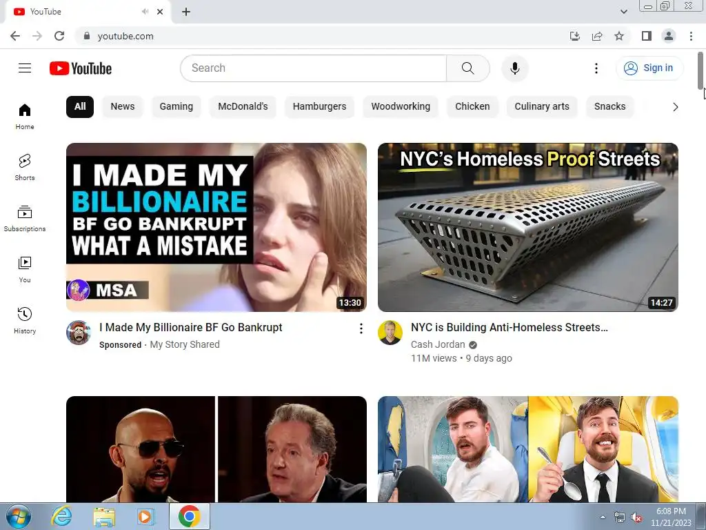Open the hamburger guide menu
Screen dimensions: 706x530
(25, 68)
